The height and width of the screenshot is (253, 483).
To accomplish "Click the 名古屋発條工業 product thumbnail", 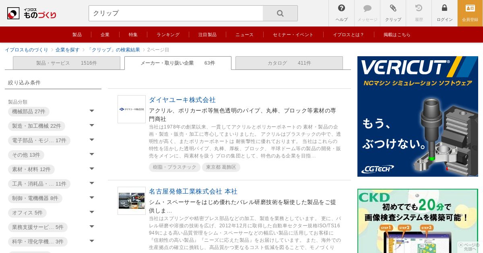I will 132,201.
